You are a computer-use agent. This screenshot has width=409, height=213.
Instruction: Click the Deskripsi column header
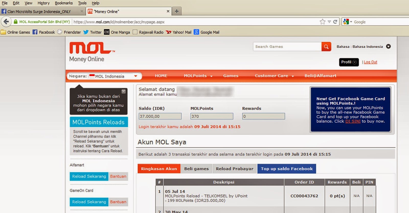224,182
